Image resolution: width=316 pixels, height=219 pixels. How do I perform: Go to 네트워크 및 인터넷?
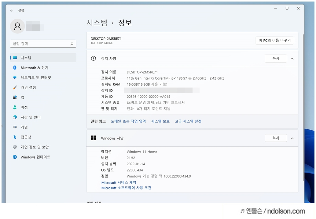click(x=43, y=77)
